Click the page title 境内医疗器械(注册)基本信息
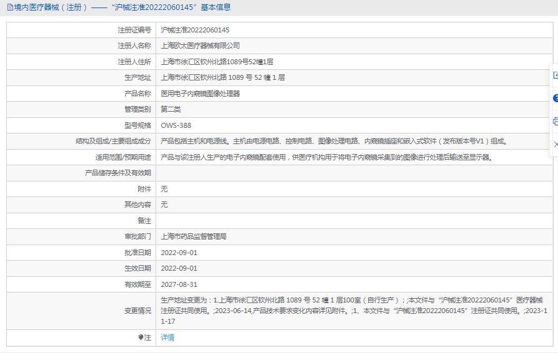Viewport: 558px width, 353px height. pos(119,7)
